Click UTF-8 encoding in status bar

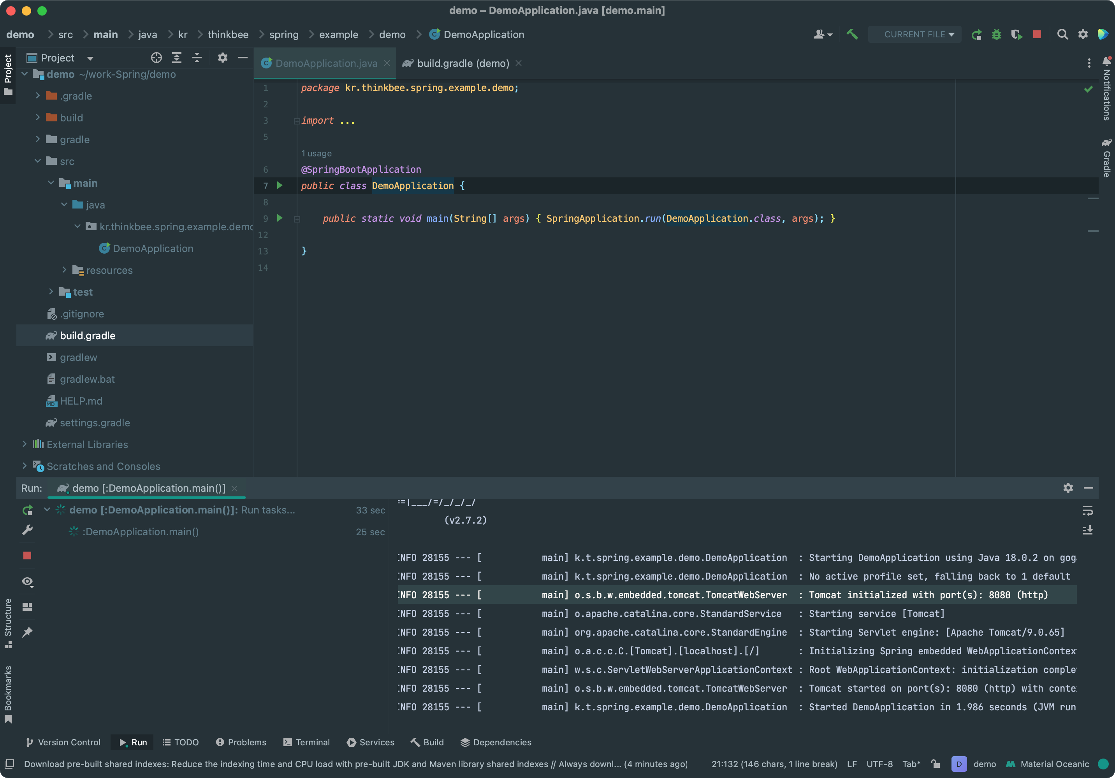[879, 764]
